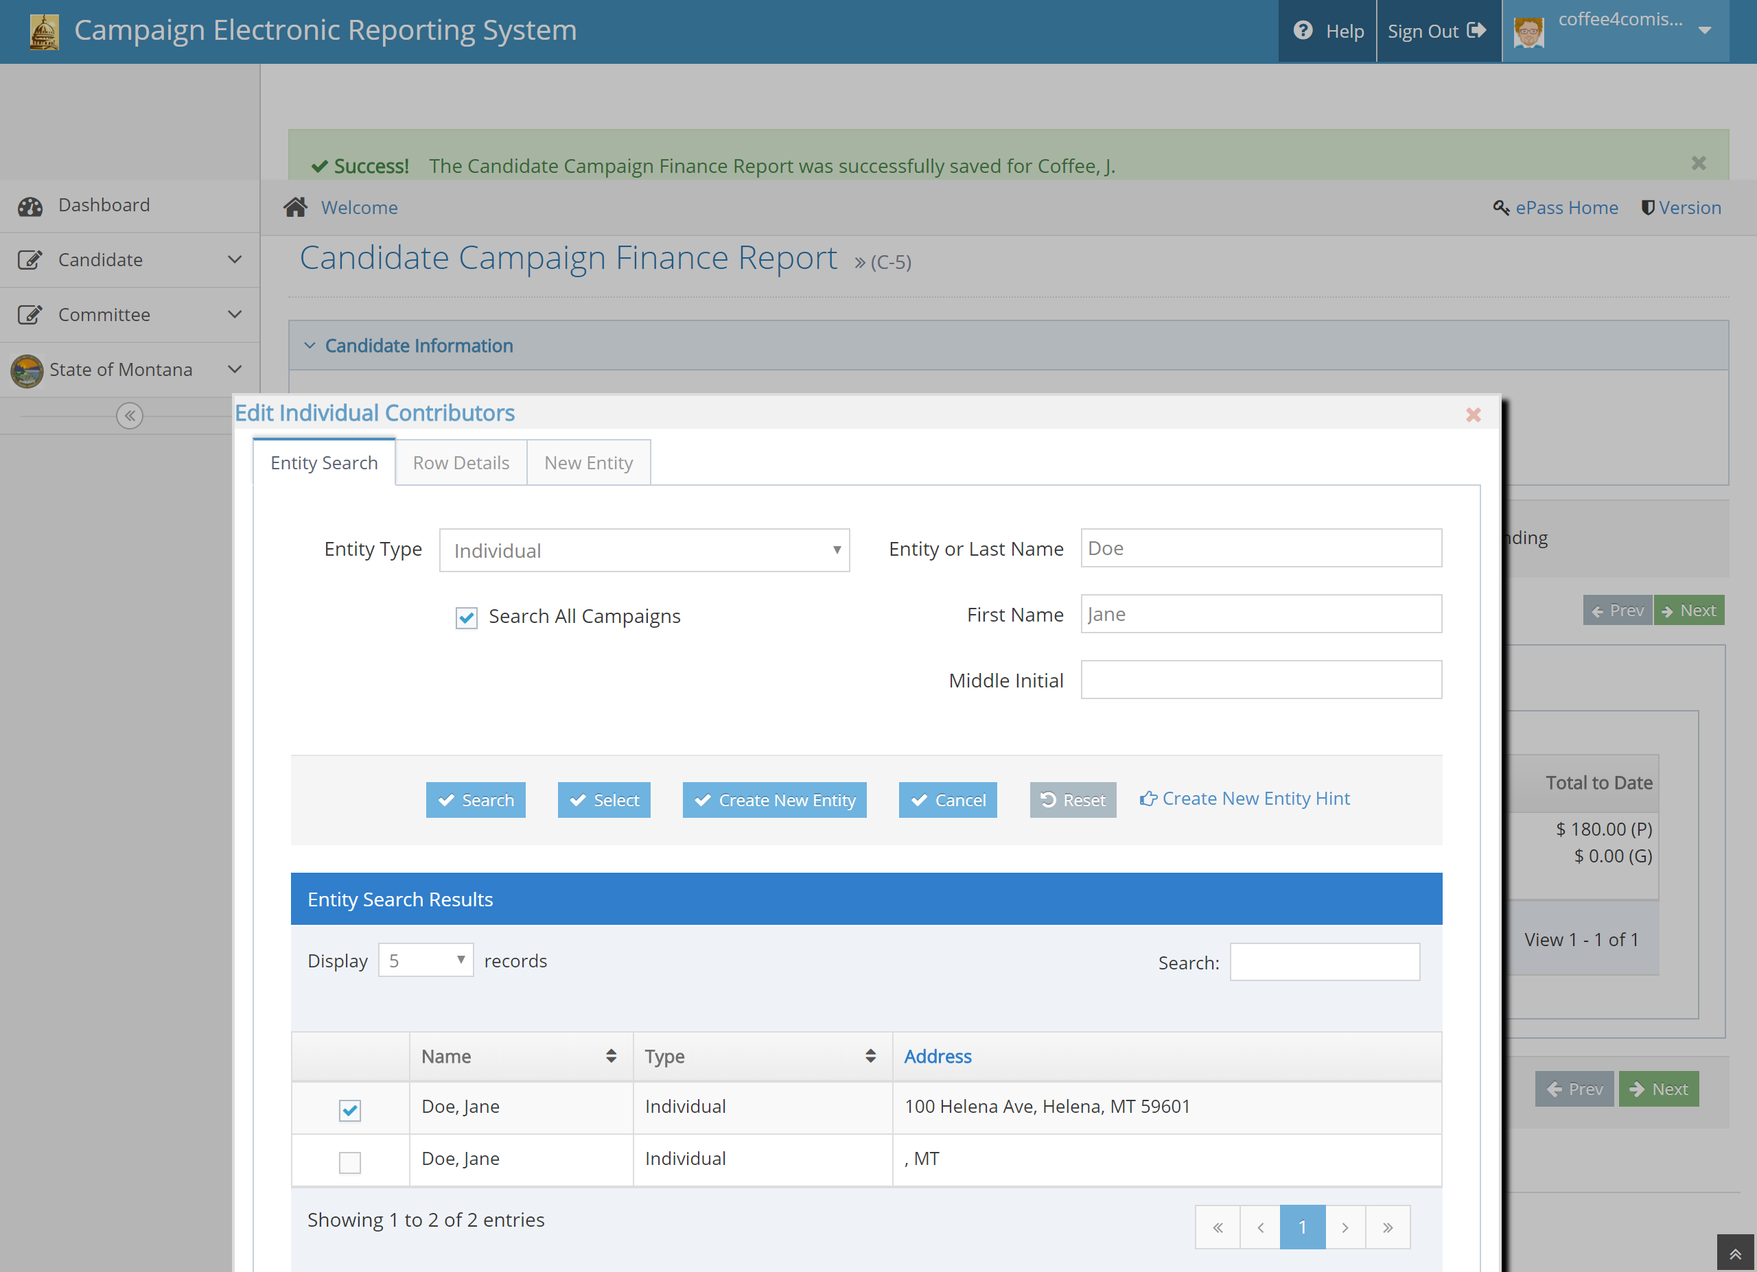The image size is (1757, 1272).
Task: Check the second Doe, Jane row
Action: click(x=350, y=1162)
